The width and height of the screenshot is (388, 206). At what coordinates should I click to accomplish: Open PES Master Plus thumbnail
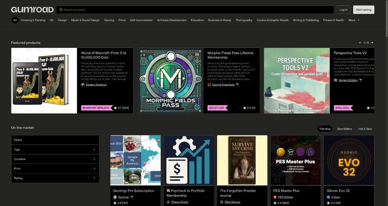click(x=296, y=160)
